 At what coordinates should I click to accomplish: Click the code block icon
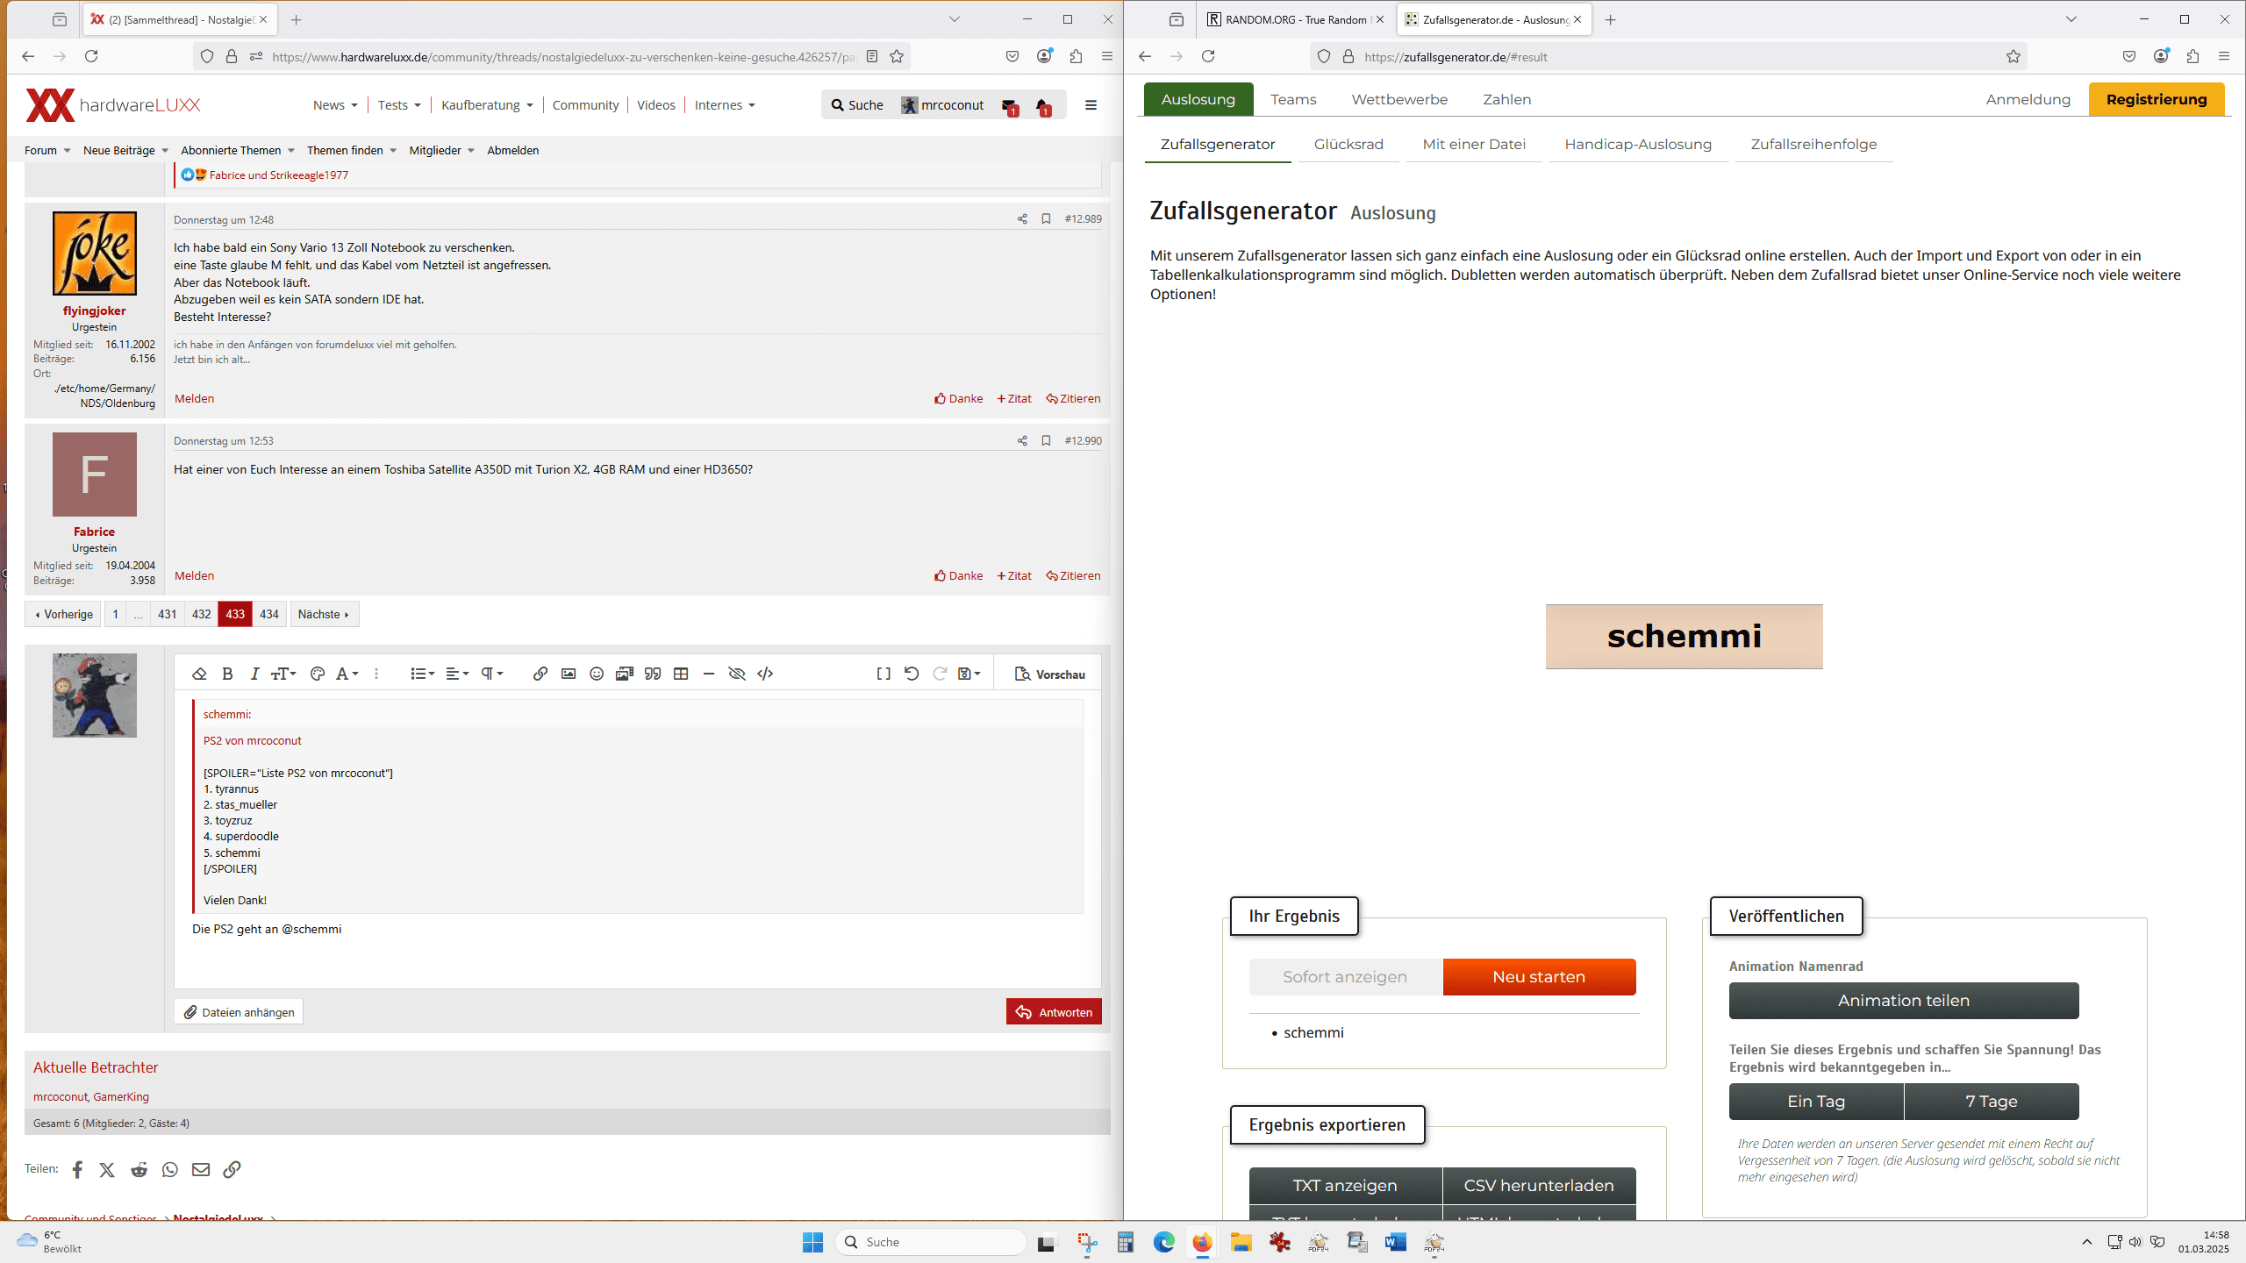coord(765,674)
